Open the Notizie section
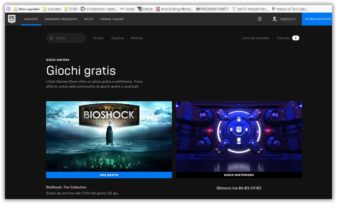This screenshot has height=204, width=337. pos(137,38)
